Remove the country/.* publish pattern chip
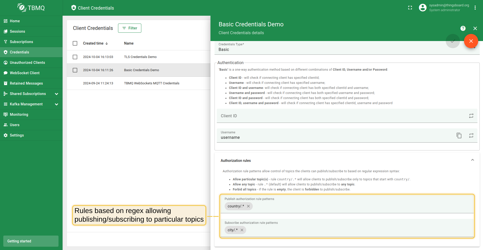The width and height of the screenshot is (483, 250). (248, 206)
